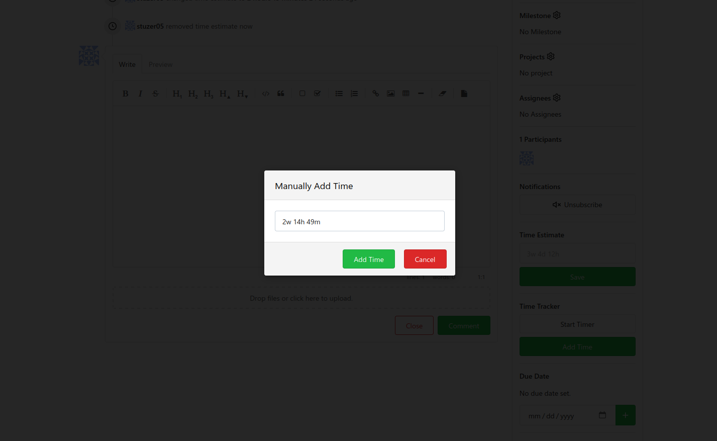Click the Unsubscribe notifications button
Screen dimensions: 717x441
577,205
